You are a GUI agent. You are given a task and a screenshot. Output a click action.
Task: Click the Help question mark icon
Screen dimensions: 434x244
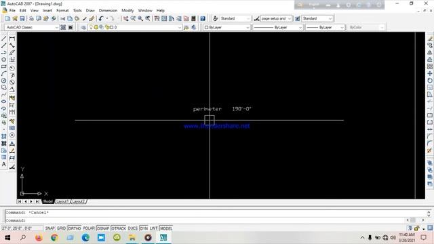pyautogui.click(x=203, y=18)
